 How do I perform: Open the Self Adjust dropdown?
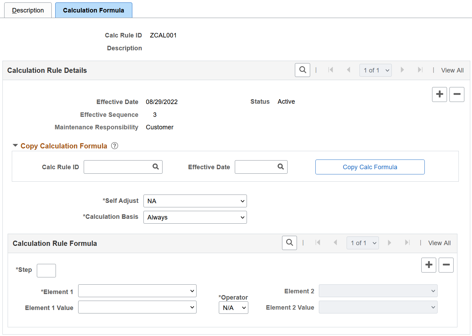point(195,201)
